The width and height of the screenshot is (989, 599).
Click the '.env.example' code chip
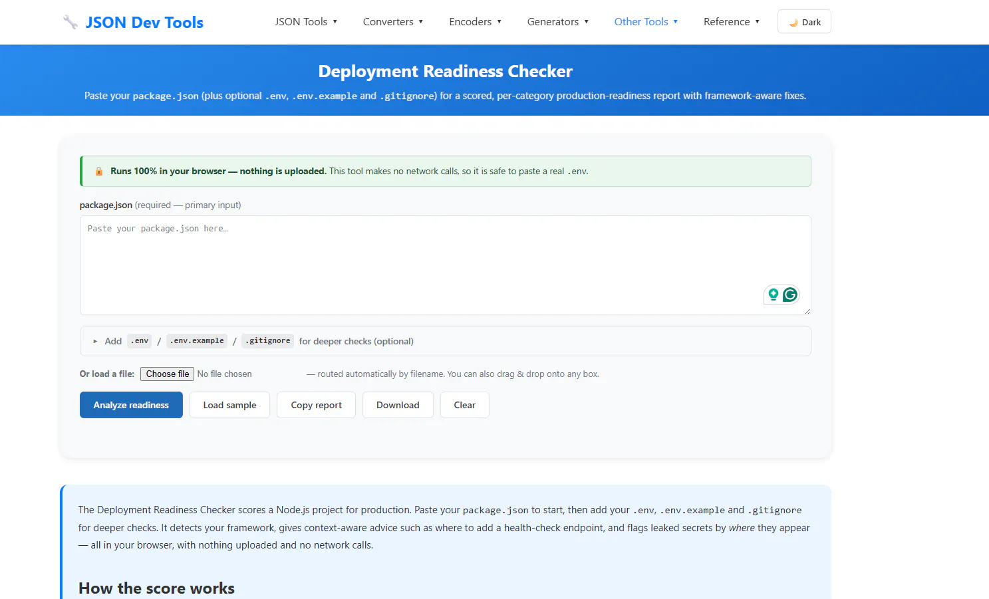tap(197, 341)
